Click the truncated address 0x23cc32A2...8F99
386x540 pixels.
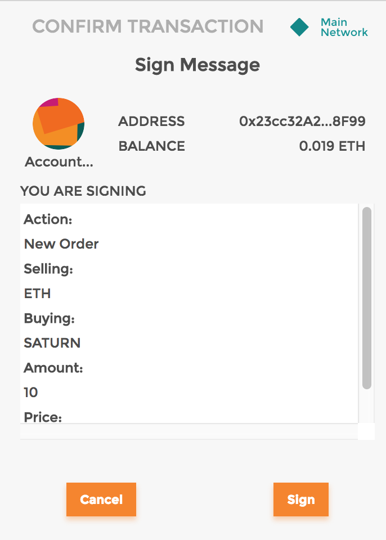pyautogui.click(x=302, y=121)
